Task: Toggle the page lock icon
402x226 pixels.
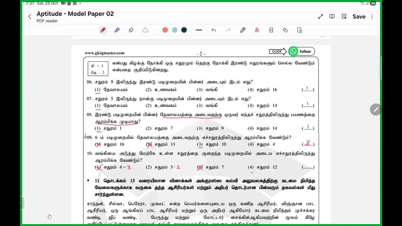Action: (x=300, y=30)
